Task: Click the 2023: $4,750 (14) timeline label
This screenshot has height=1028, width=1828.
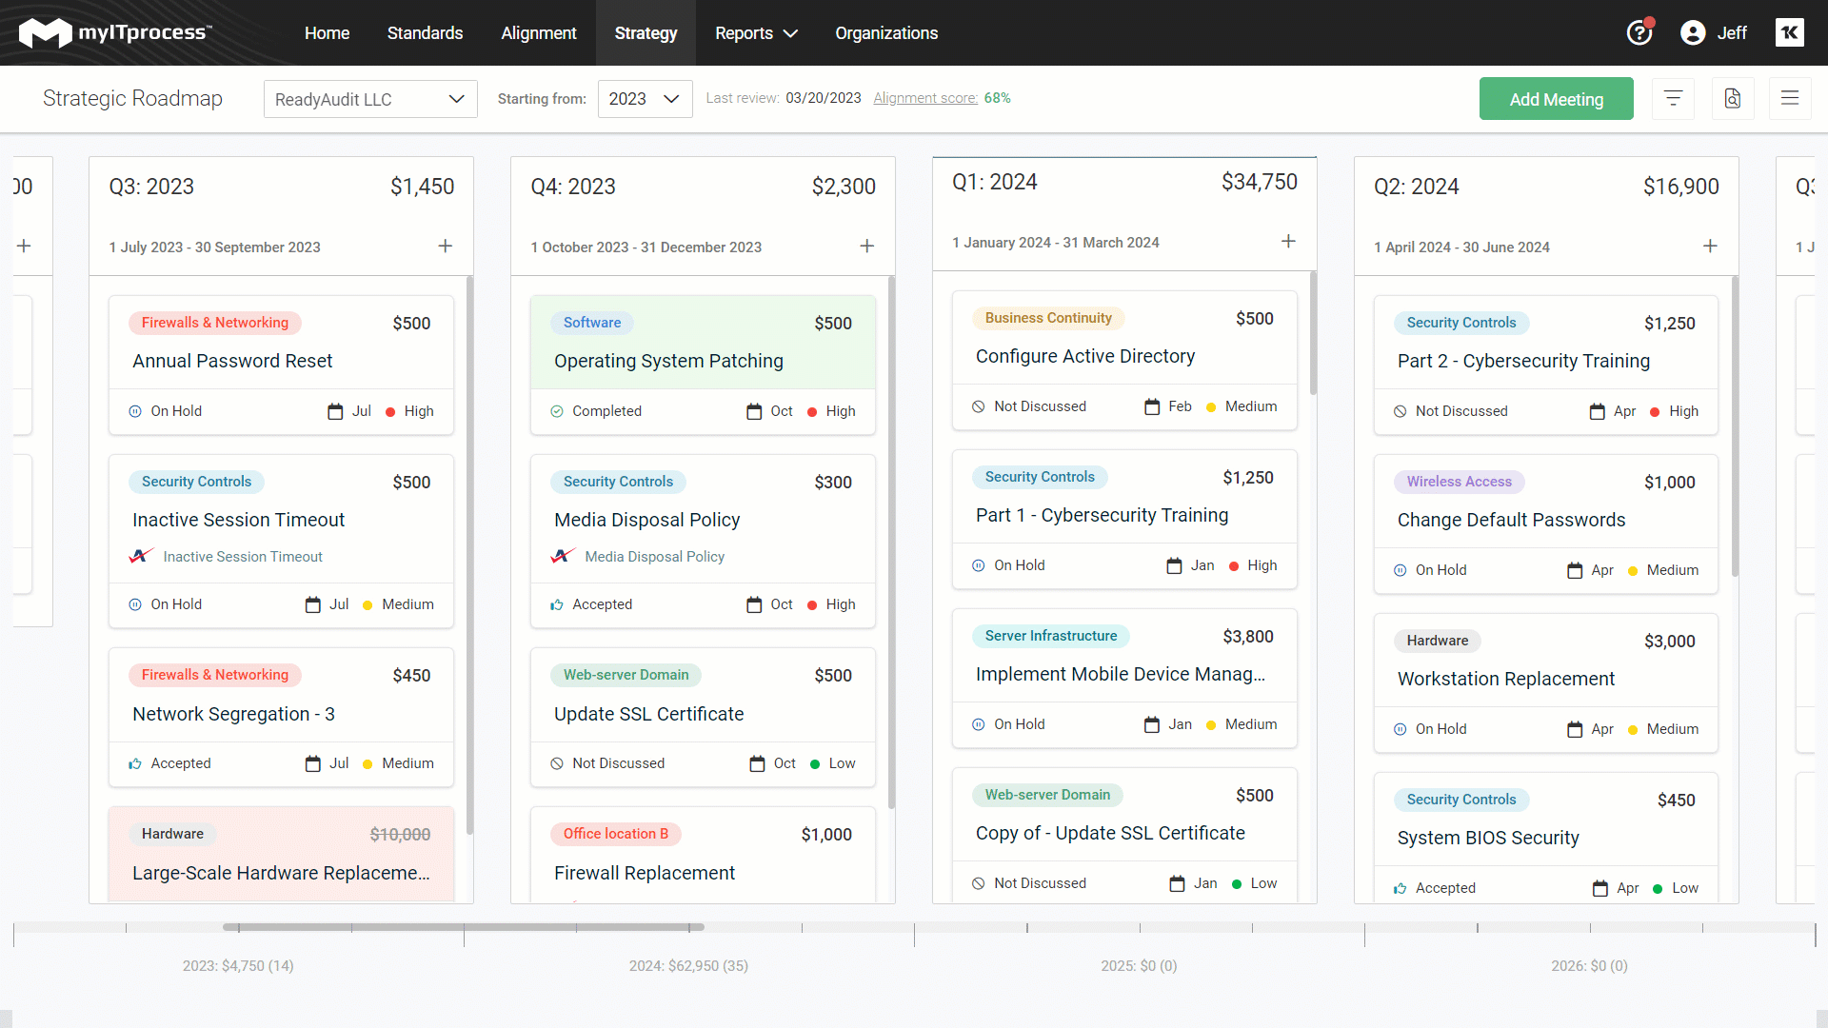Action: [x=238, y=966]
